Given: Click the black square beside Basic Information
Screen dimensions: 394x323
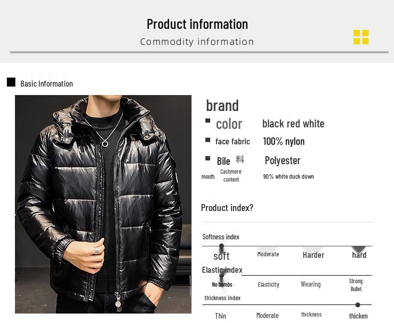Looking at the screenshot, I should tap(11, 82).
